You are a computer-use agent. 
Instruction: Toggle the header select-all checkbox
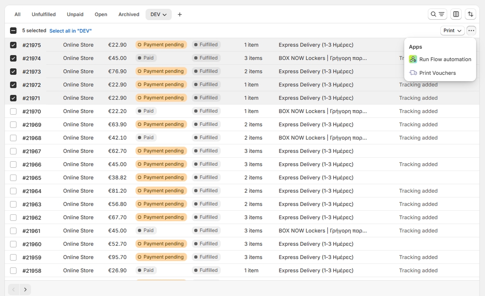click(x=13, y=31)
